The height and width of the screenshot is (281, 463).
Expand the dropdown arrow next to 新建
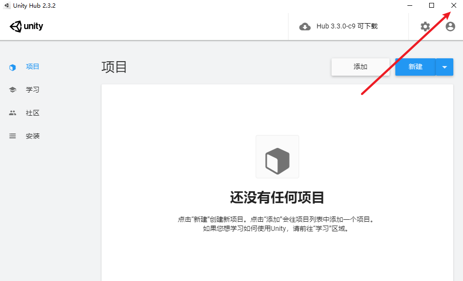(x=445, y=67)
